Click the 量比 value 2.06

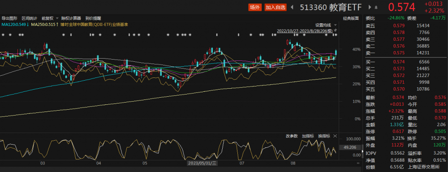441,125
